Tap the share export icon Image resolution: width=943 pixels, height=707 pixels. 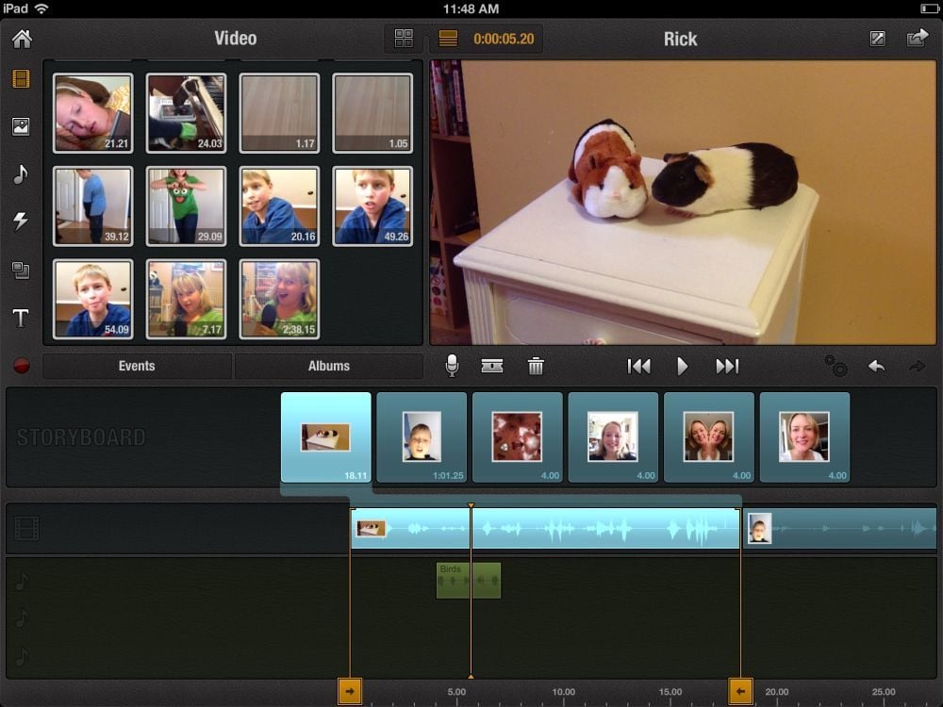tap(918, 39)
